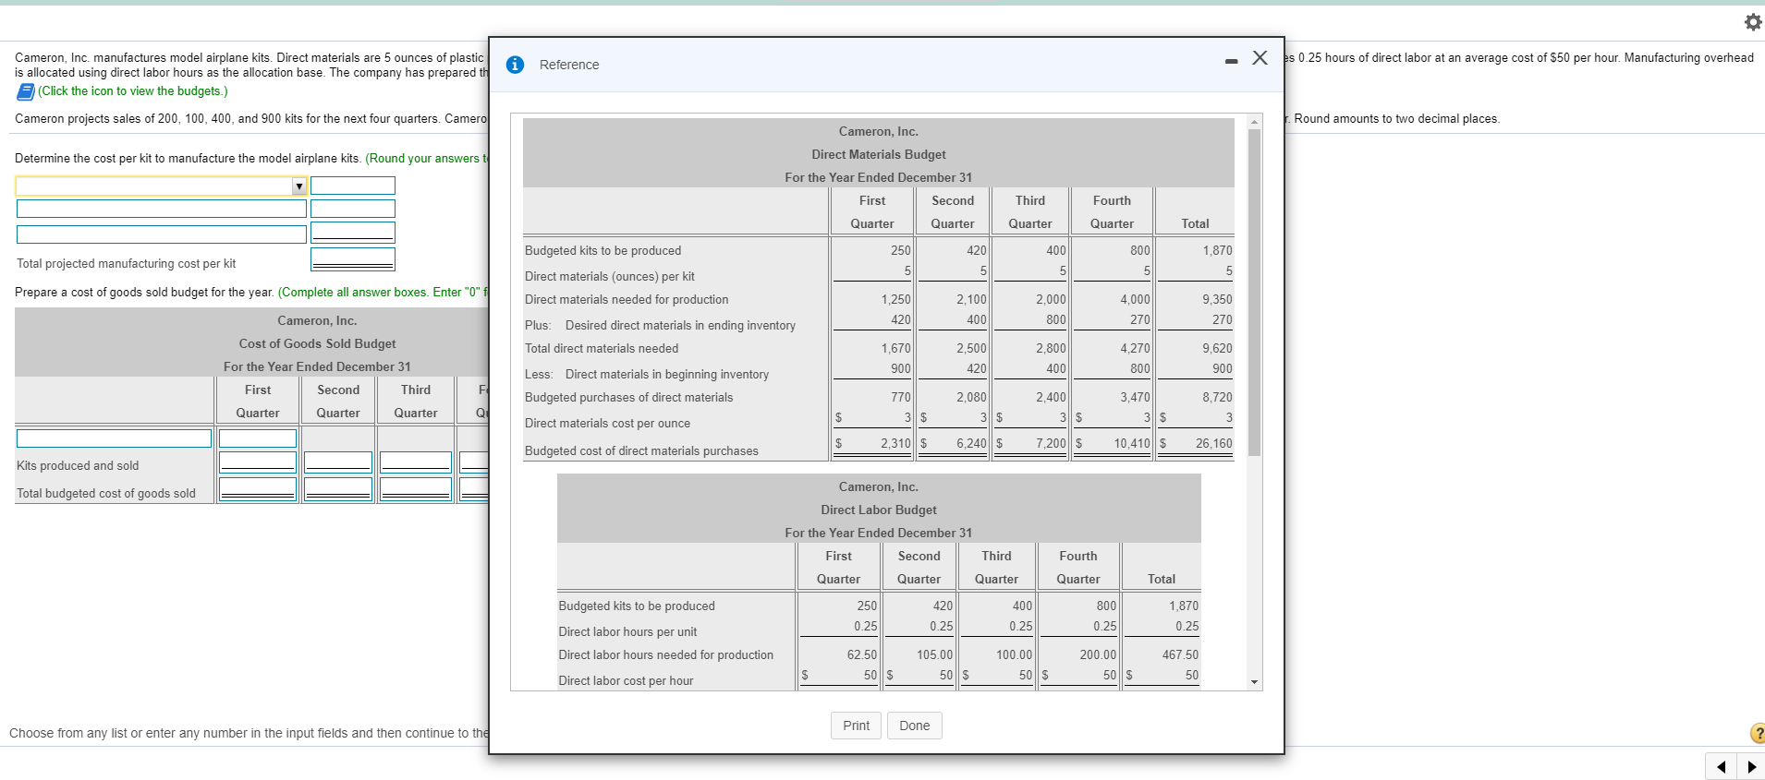Click 'Click the icon to view the budgets' link
Image resolution: width=1765 pixels, height=780 pixels.
(132, 91)
